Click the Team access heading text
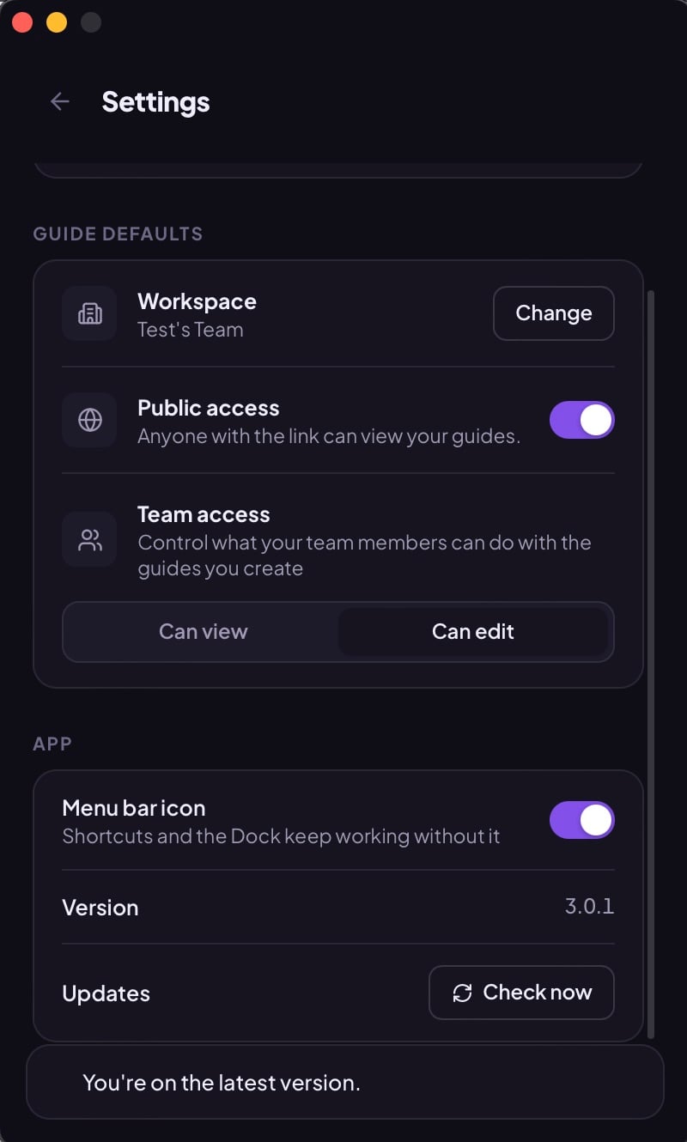 (x=204, y=514)
